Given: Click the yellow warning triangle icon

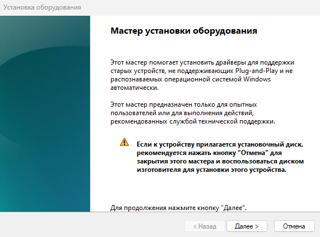Looking at the screenshot, I should [124, 142].
